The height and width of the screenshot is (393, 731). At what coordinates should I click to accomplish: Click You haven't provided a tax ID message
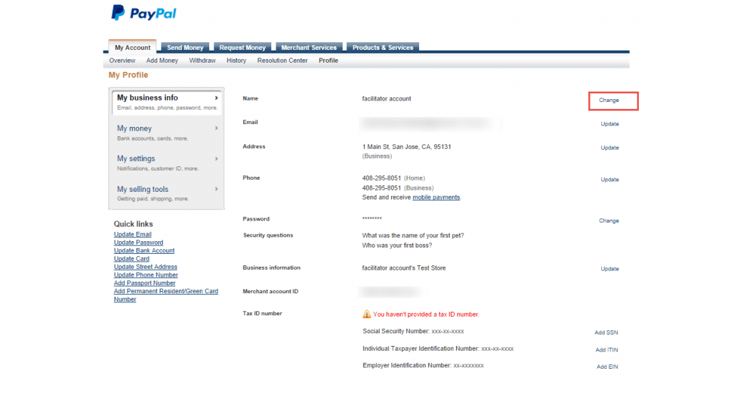[x=426, y=315]
